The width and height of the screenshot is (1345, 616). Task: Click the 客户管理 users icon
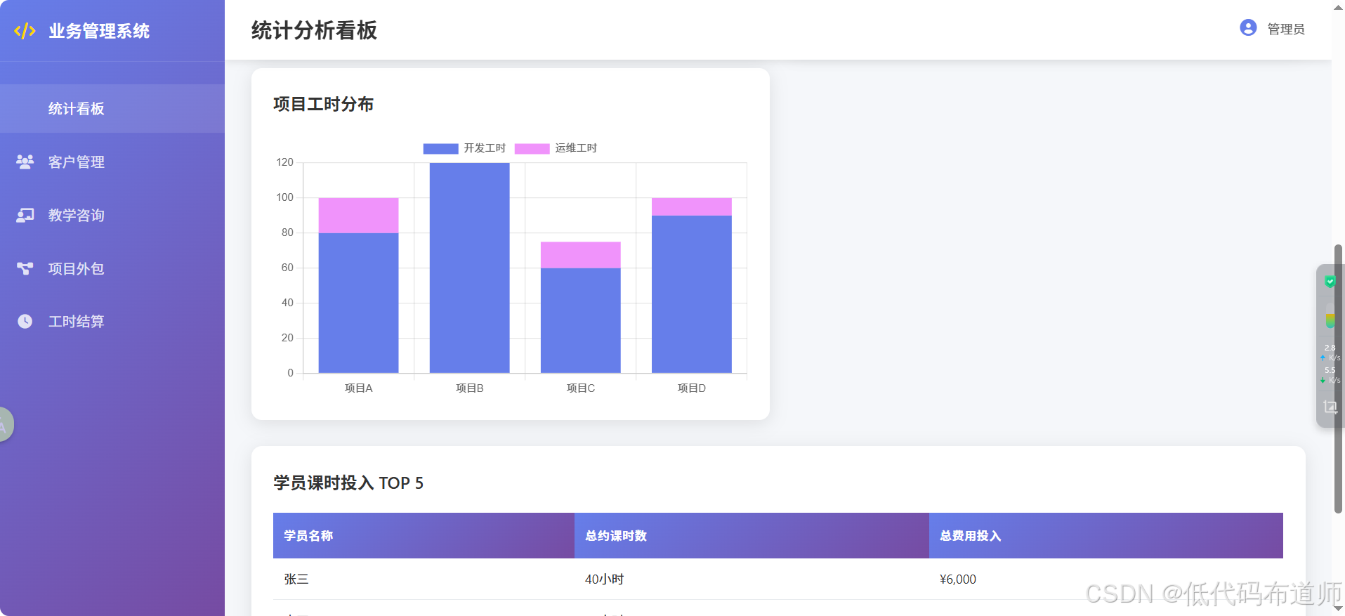click(x=25, y=162)
